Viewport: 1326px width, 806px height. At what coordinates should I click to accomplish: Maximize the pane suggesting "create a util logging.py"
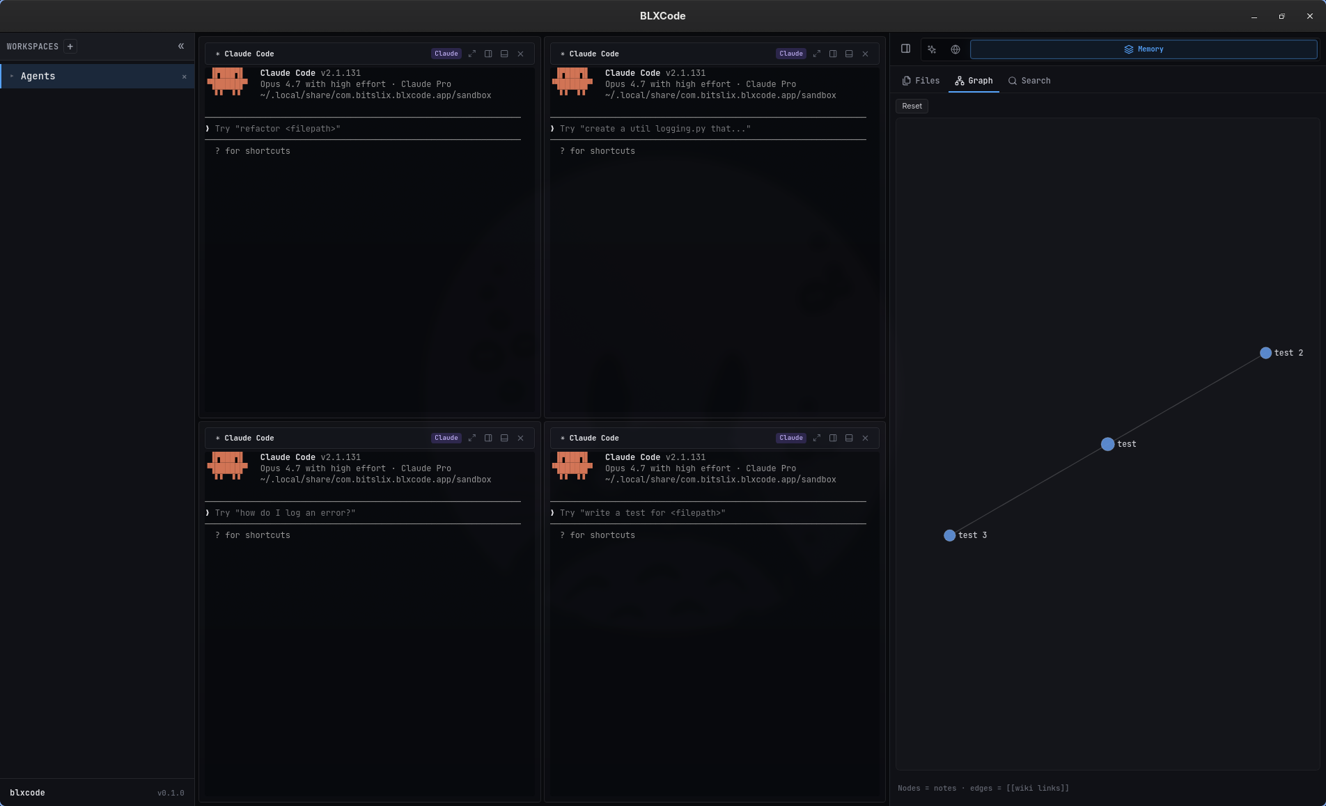click(817, 54)
